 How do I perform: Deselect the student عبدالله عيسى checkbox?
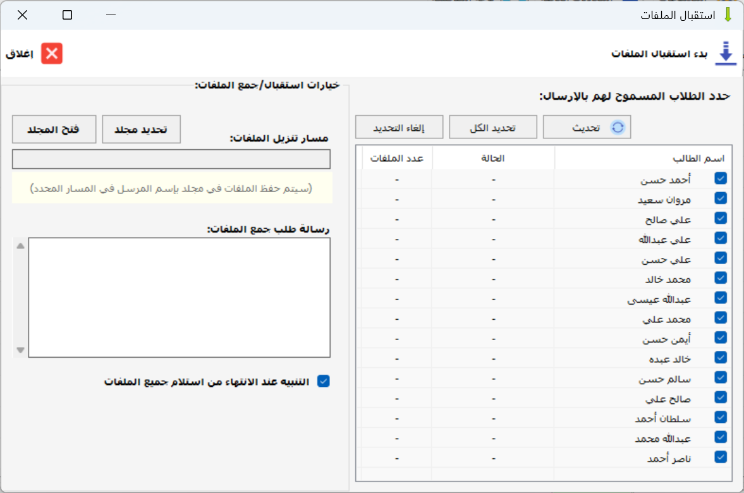721,298
